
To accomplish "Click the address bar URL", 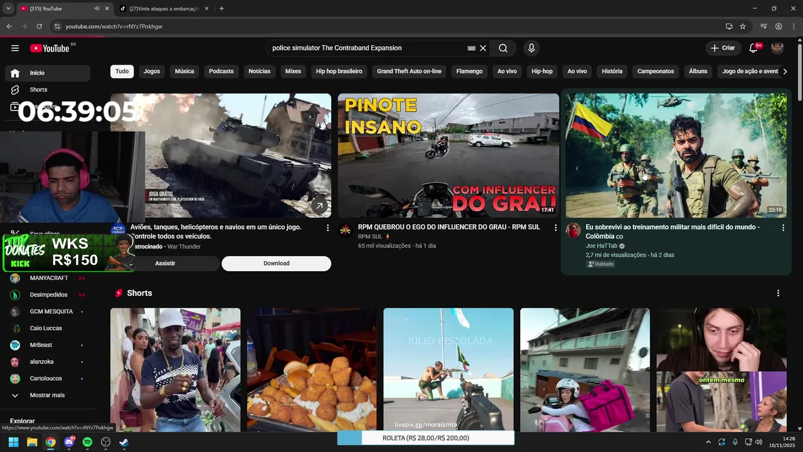I will (114, 26).
